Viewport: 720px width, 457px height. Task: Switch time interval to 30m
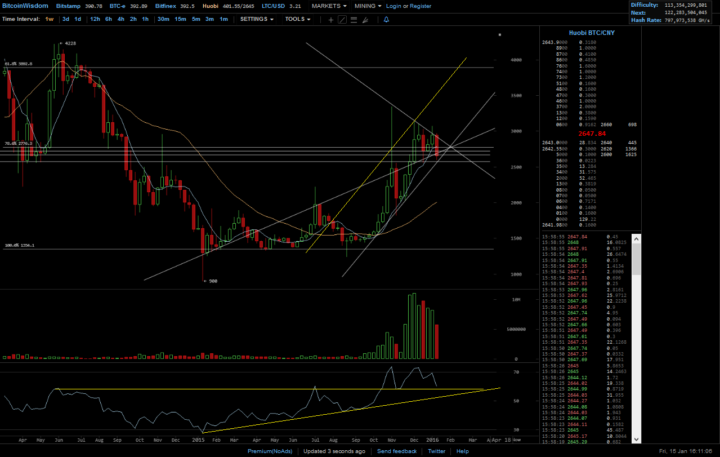163,19
